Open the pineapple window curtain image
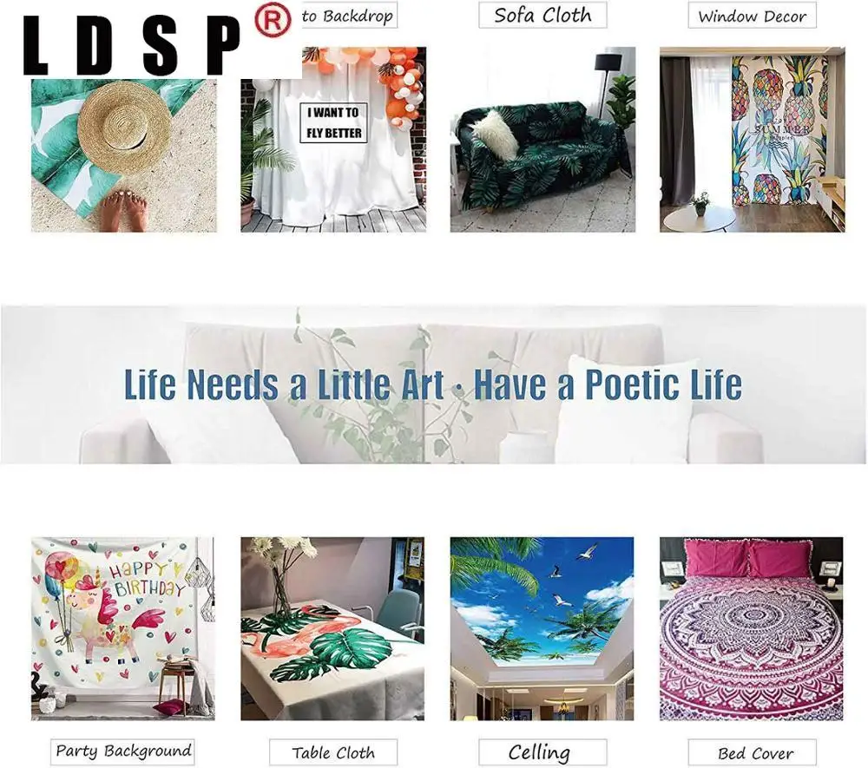This screenshot has height=768, width=868. click(x=753, y=140)
